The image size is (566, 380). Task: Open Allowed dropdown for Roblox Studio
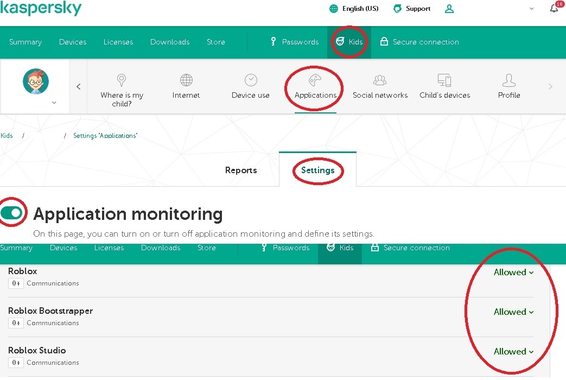point(513,351)
